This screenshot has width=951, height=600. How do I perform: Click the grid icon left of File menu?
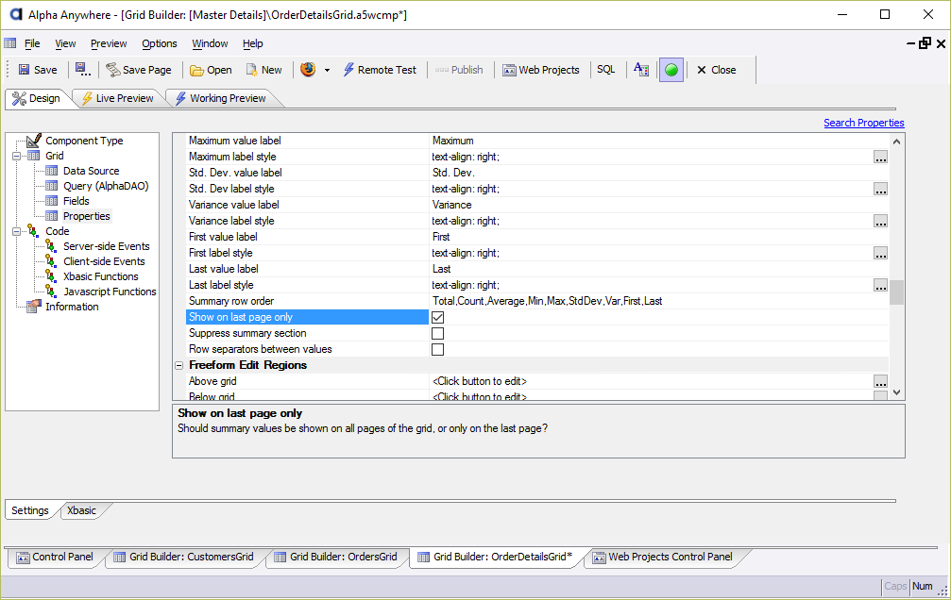(10, 43)
